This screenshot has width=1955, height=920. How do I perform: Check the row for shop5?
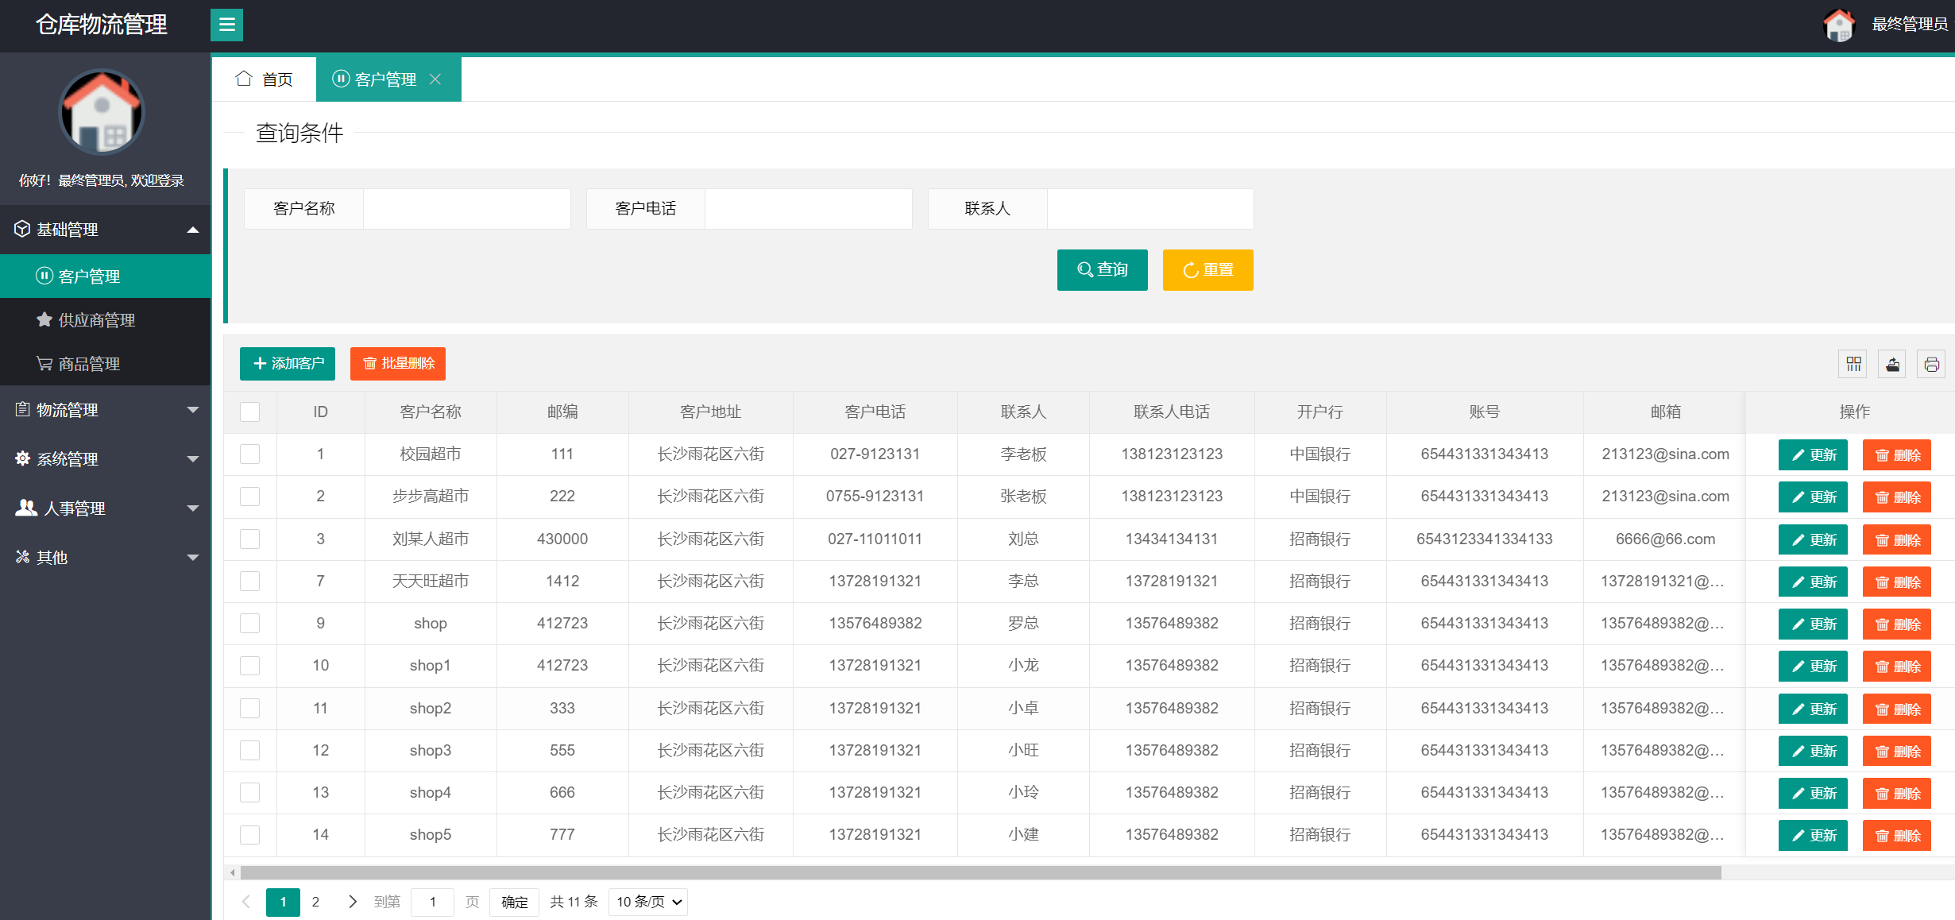[250, 834]
